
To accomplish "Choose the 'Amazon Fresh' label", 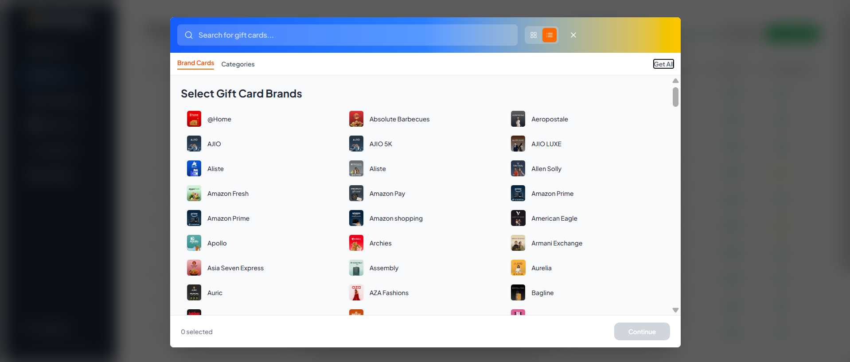I will pyautogui.click(x=228, y=194).
